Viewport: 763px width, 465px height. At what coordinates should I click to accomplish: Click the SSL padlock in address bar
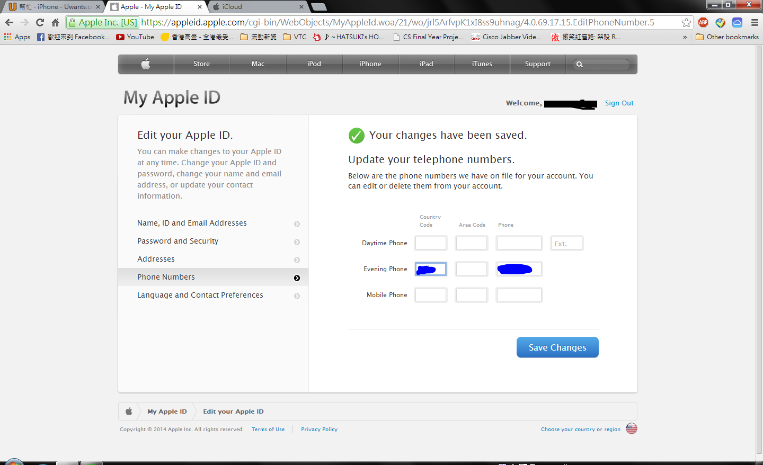(x=73, y=22)
